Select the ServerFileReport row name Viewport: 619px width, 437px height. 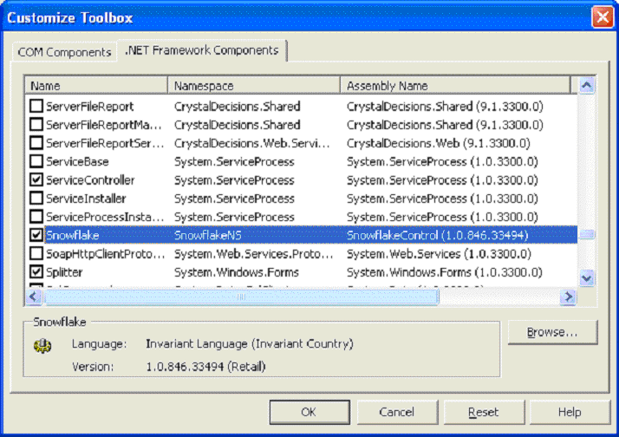point(89,106)
